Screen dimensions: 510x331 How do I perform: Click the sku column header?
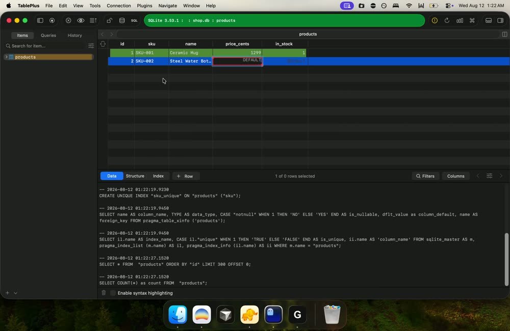pos(151,44)
